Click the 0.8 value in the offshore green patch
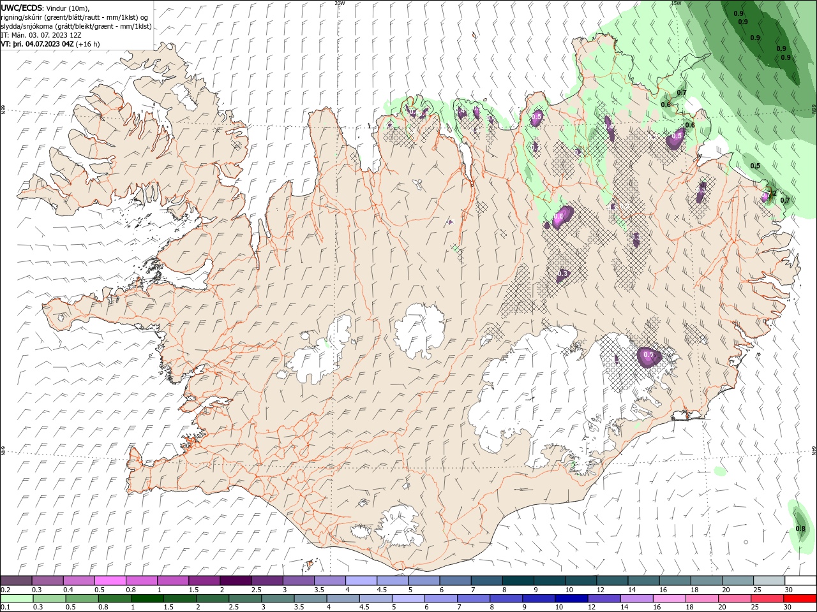Image resolution: width=817 pixels, height=612 pixels. [x=800, y=529]
